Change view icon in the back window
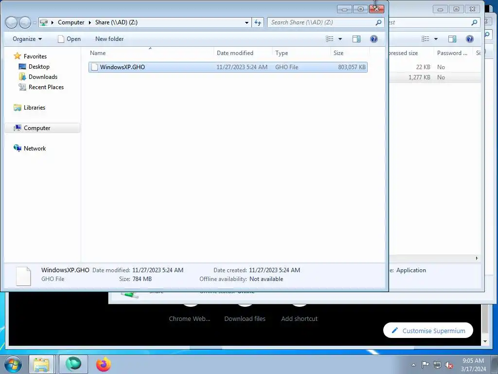498x374 pixels. point(425,39)
